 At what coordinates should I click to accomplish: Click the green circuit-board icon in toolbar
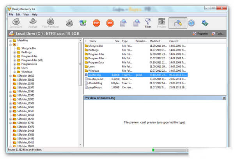[205, 23]
